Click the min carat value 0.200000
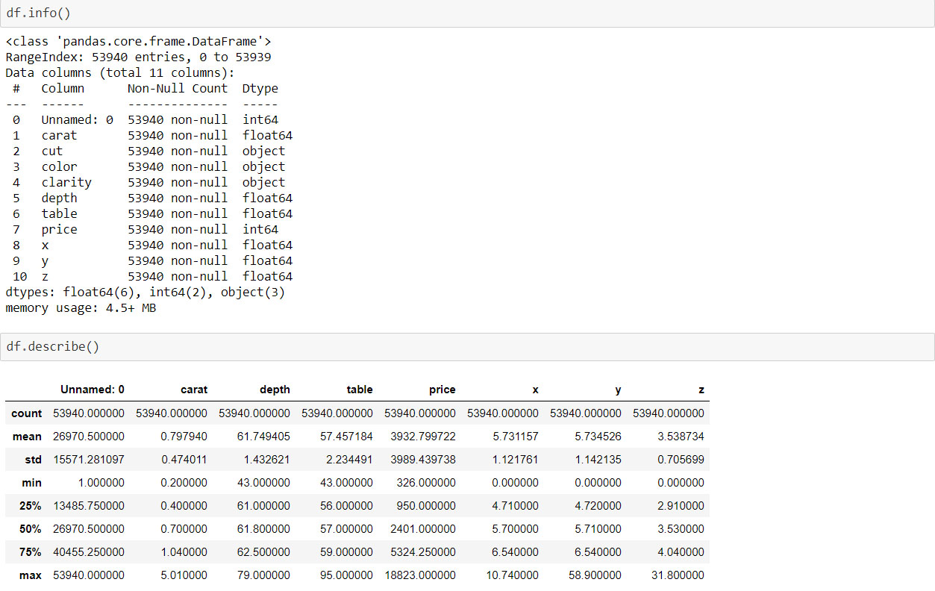Image resolution: width=935 pixels, height=591 pixels. tap(184, 482)
